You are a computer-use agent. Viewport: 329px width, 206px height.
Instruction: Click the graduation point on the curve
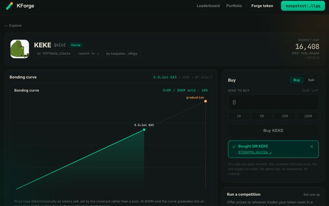tap(206, 102)
